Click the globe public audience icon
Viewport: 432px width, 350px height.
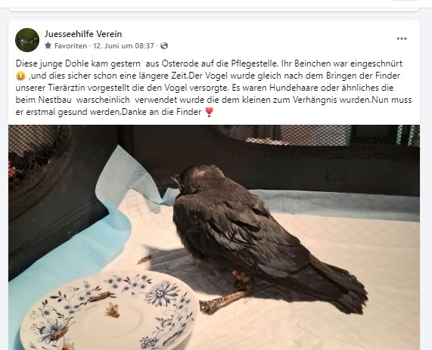164,45
